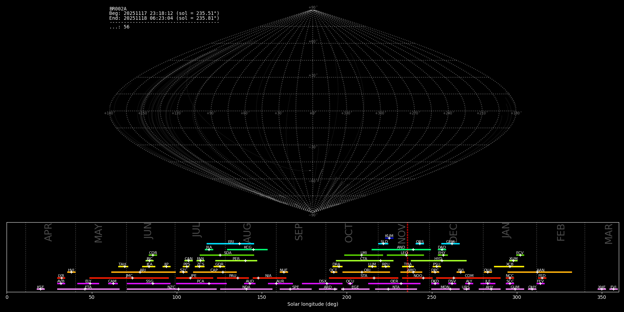The height and width of the screenshot is (312, 624).
Task: Click the 350 tick on the solar longitude axis
Action: pyautogui.click(x=601, y=297)
